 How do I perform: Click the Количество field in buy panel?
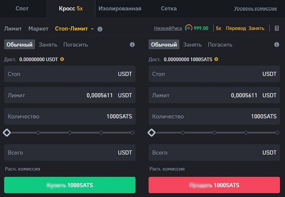(x=70, y=116)
